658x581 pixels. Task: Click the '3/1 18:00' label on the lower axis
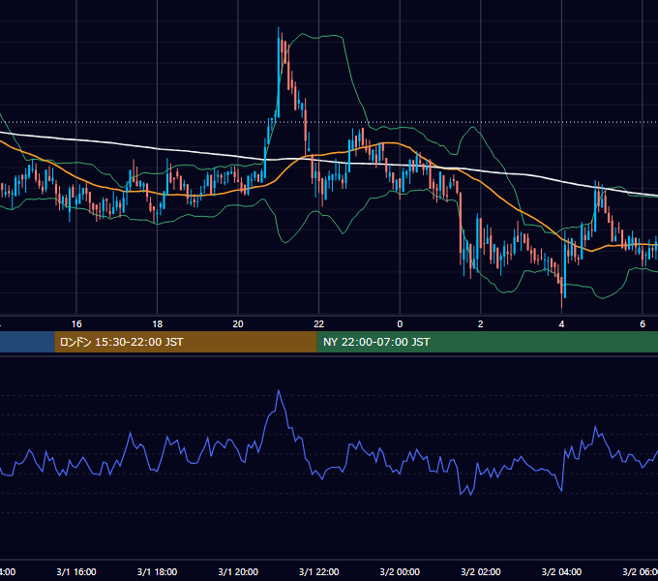click(x=157, y=571)
